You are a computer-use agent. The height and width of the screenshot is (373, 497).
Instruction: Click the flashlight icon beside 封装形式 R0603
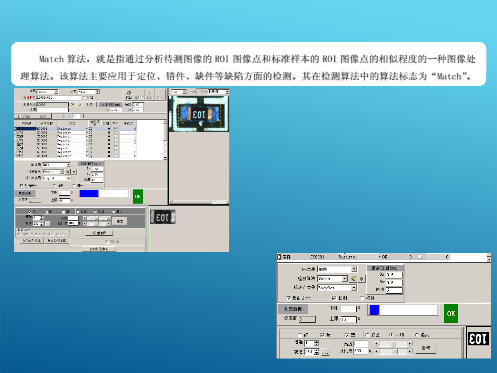[x=73, y=105]
